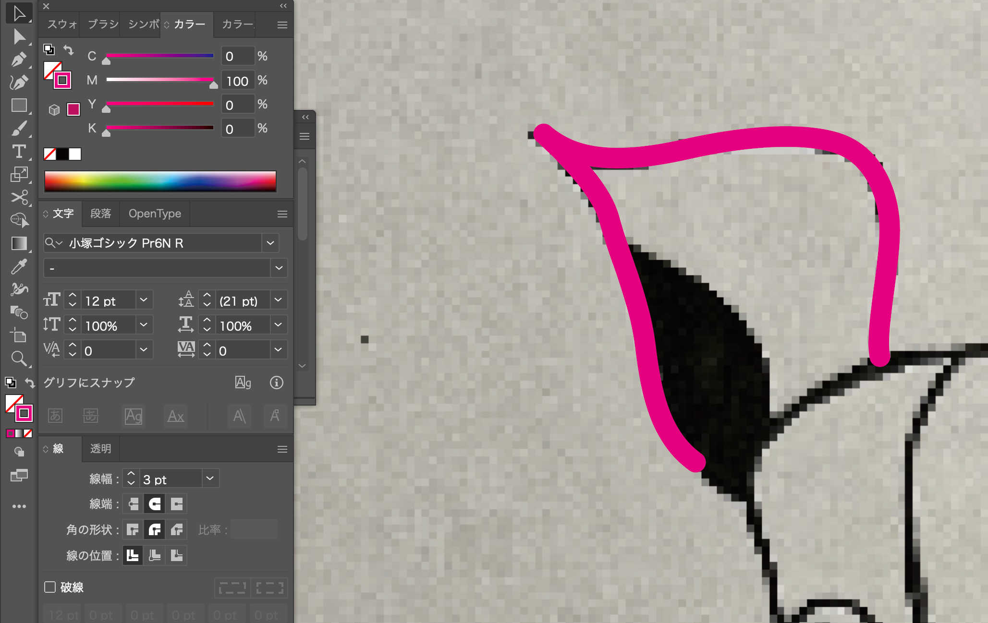Switch to the 透明 tab

[100, 449]
